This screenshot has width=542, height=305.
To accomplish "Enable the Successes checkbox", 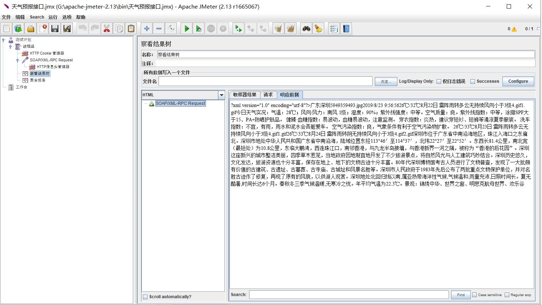I will tap(473, 81).
